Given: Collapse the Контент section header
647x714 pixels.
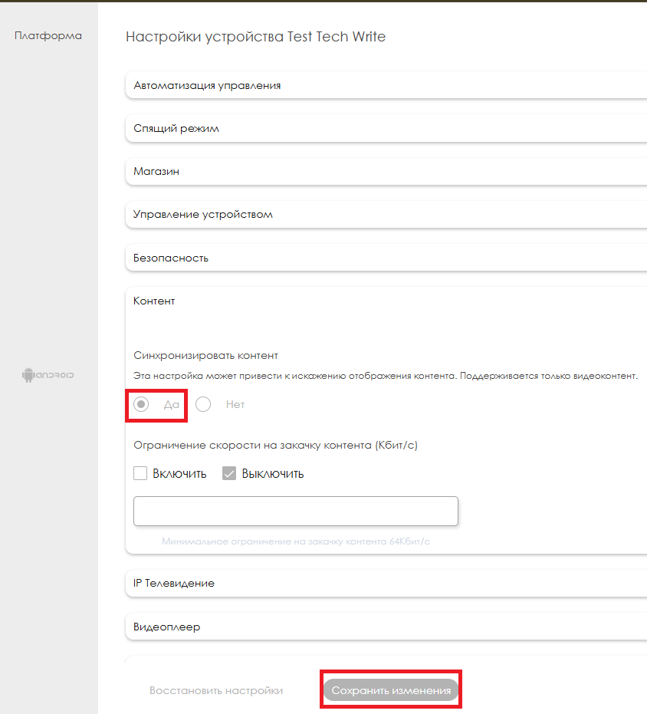Looking at the screenshot, I should click(154, 301).
